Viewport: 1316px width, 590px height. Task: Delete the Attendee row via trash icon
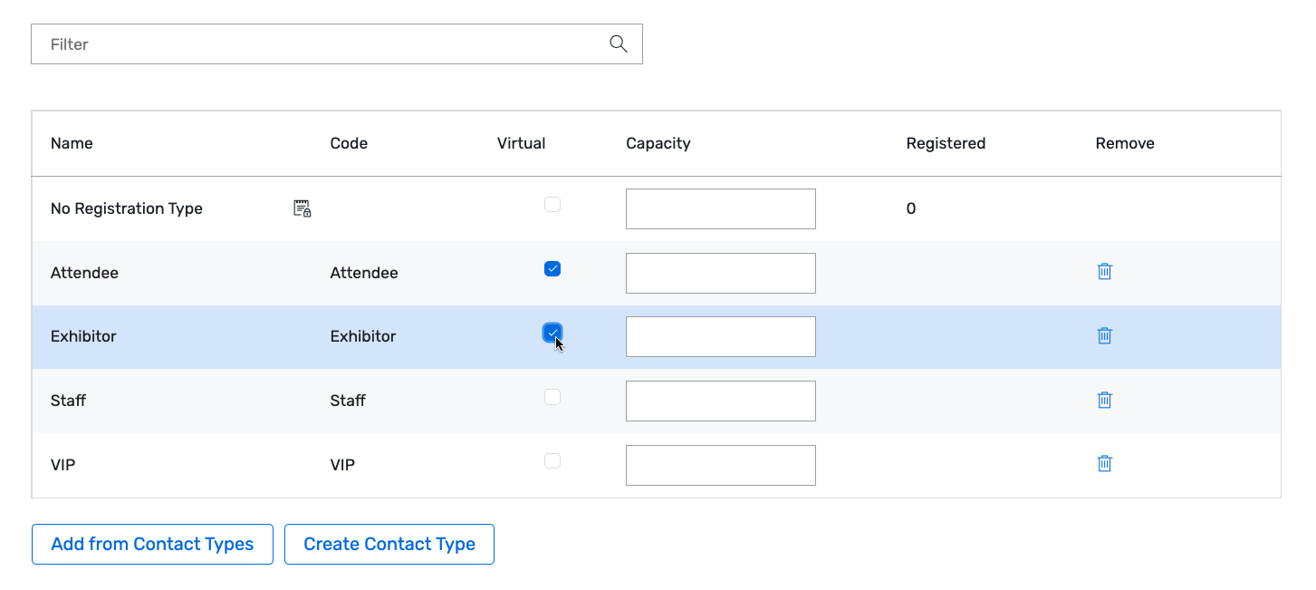[1104, 271]
